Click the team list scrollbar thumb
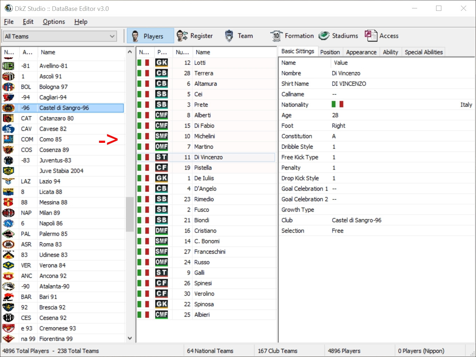The height and width of the screenshot is (357, 476). (x=130, y=214)
